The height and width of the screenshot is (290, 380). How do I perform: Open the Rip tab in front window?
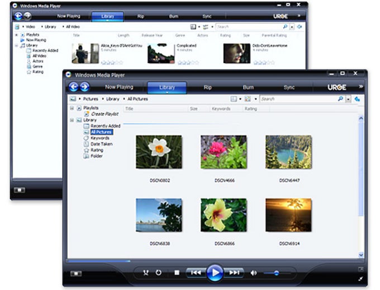(208, 87)
